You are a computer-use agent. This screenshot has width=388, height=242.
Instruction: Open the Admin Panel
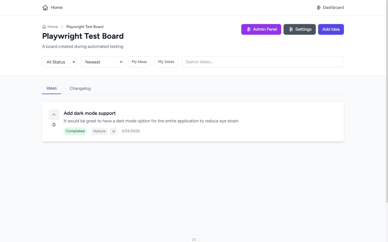click(x=261, y=29)
